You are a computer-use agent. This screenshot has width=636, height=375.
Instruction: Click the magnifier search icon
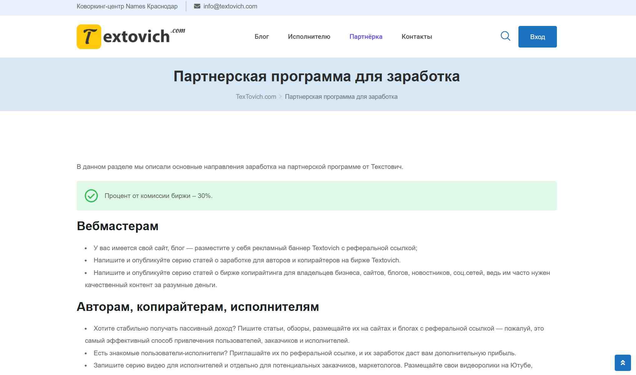click(505, 36)
